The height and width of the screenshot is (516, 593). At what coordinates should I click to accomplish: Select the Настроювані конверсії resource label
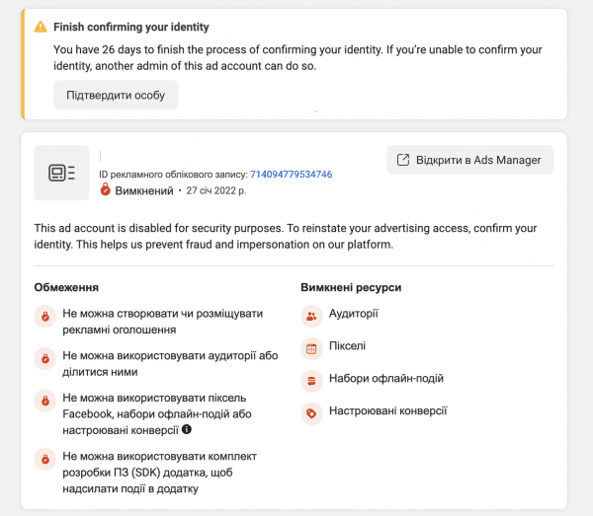[388, 411]
